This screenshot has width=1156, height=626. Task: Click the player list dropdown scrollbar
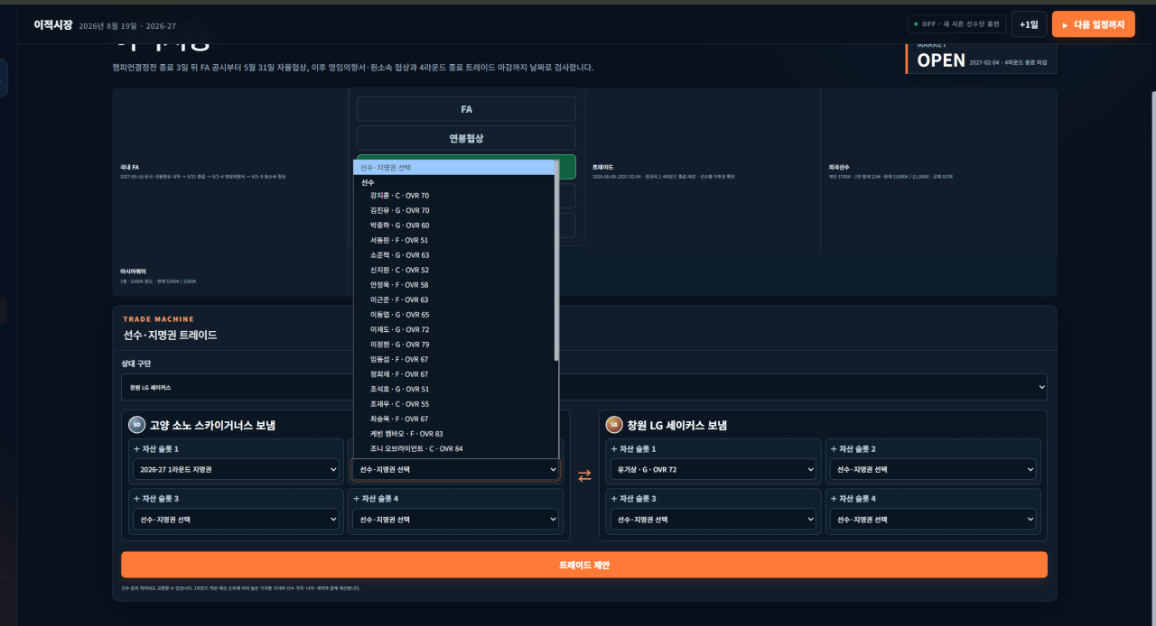556,262
